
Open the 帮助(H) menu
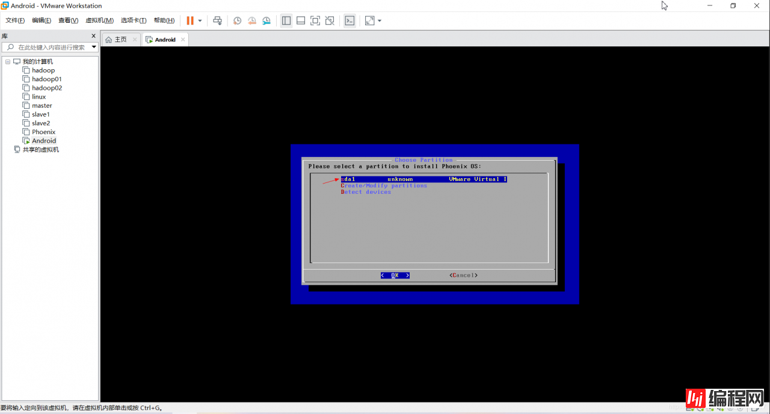[164, 20]
